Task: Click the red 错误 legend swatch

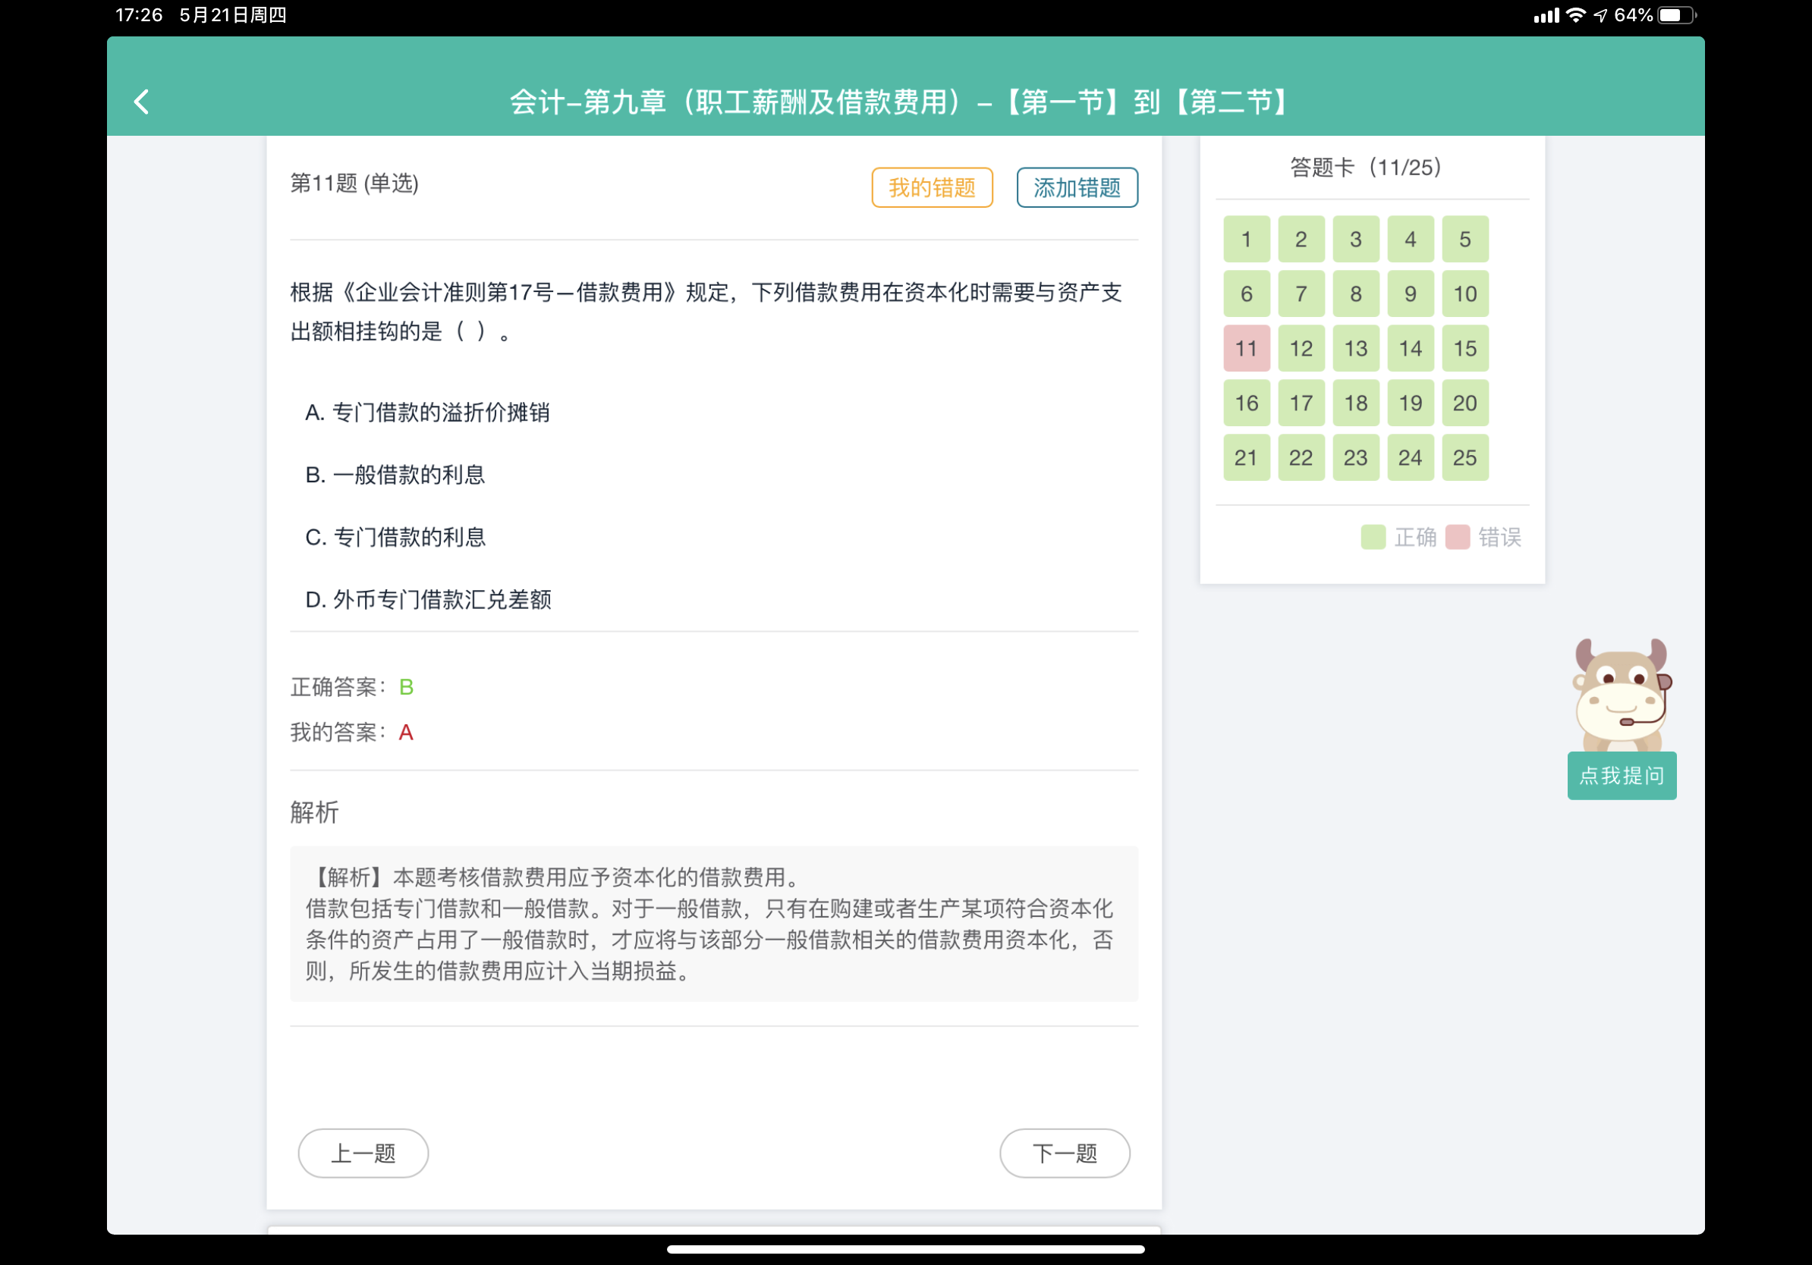Action: (1457, 537)
